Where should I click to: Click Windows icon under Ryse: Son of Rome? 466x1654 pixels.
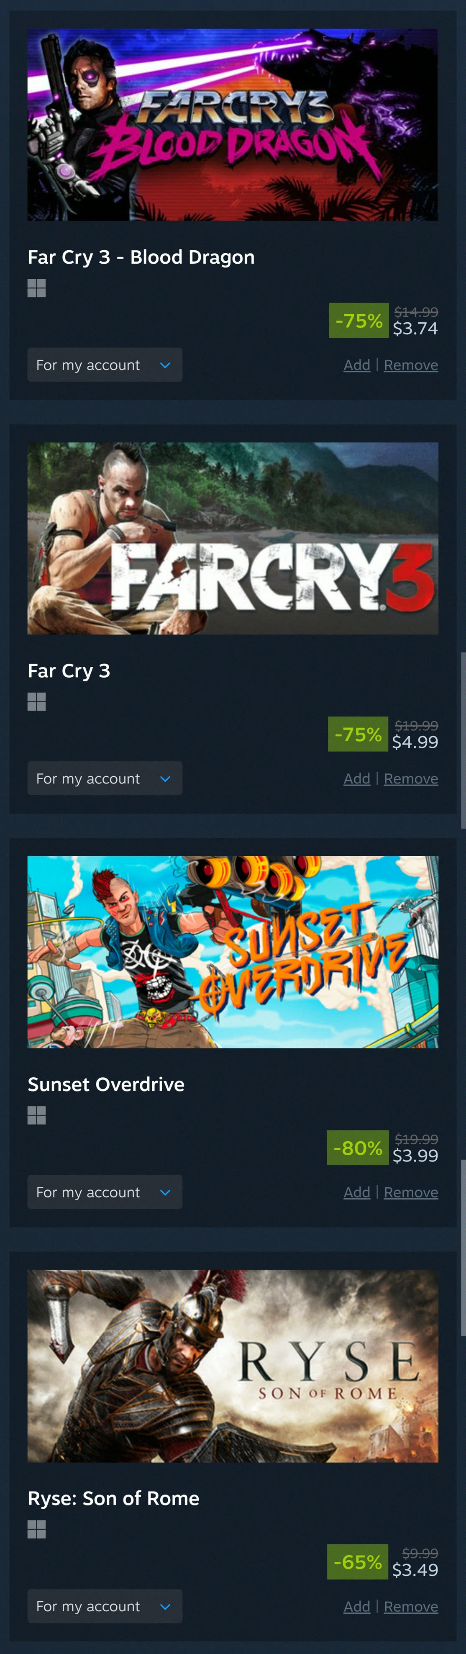point(36,1529)
